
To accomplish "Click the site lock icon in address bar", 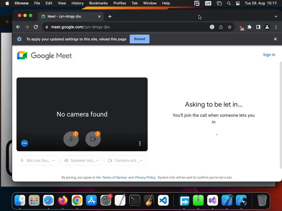I will point(47,27).
